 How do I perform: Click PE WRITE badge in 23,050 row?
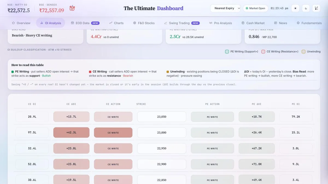coord(212,117)
